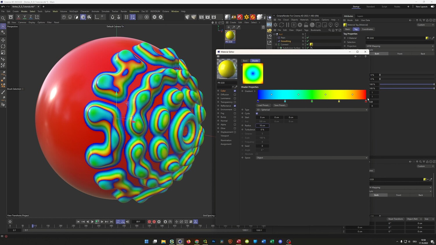This screenshot has width=436, height=245.
Task: Pick material with eyedropper in Material Manager
Action: coord(238,27)
